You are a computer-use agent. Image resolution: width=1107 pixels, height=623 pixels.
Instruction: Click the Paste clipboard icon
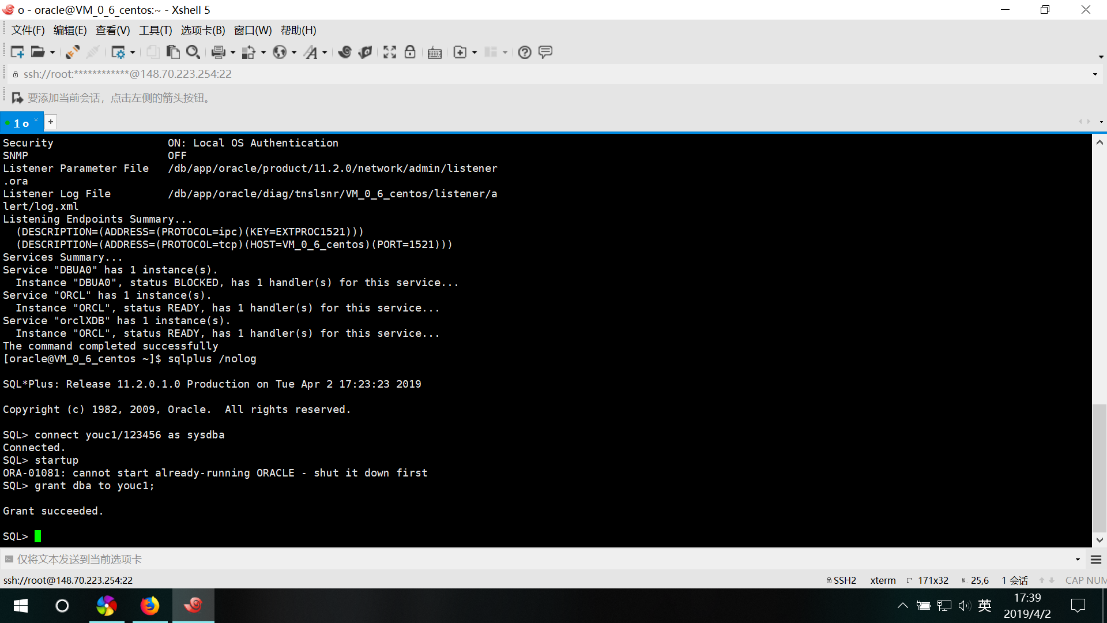click(x=173, y=52)
